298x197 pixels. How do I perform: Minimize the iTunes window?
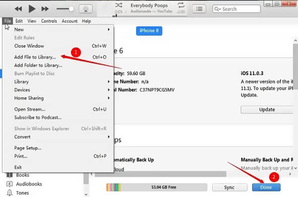pos(268,4)
